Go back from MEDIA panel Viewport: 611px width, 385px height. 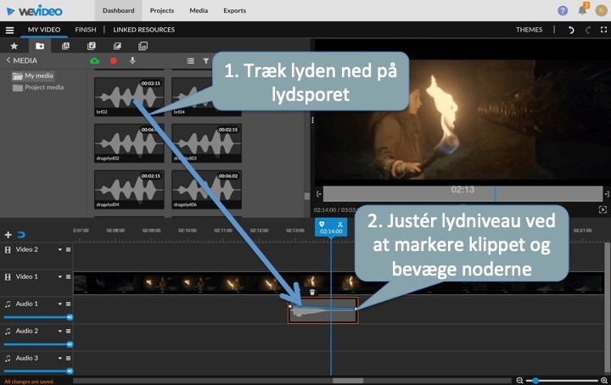tap(8, 60)
